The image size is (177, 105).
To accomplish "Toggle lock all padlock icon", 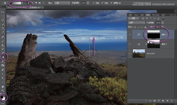I will (x=146, y=27).
